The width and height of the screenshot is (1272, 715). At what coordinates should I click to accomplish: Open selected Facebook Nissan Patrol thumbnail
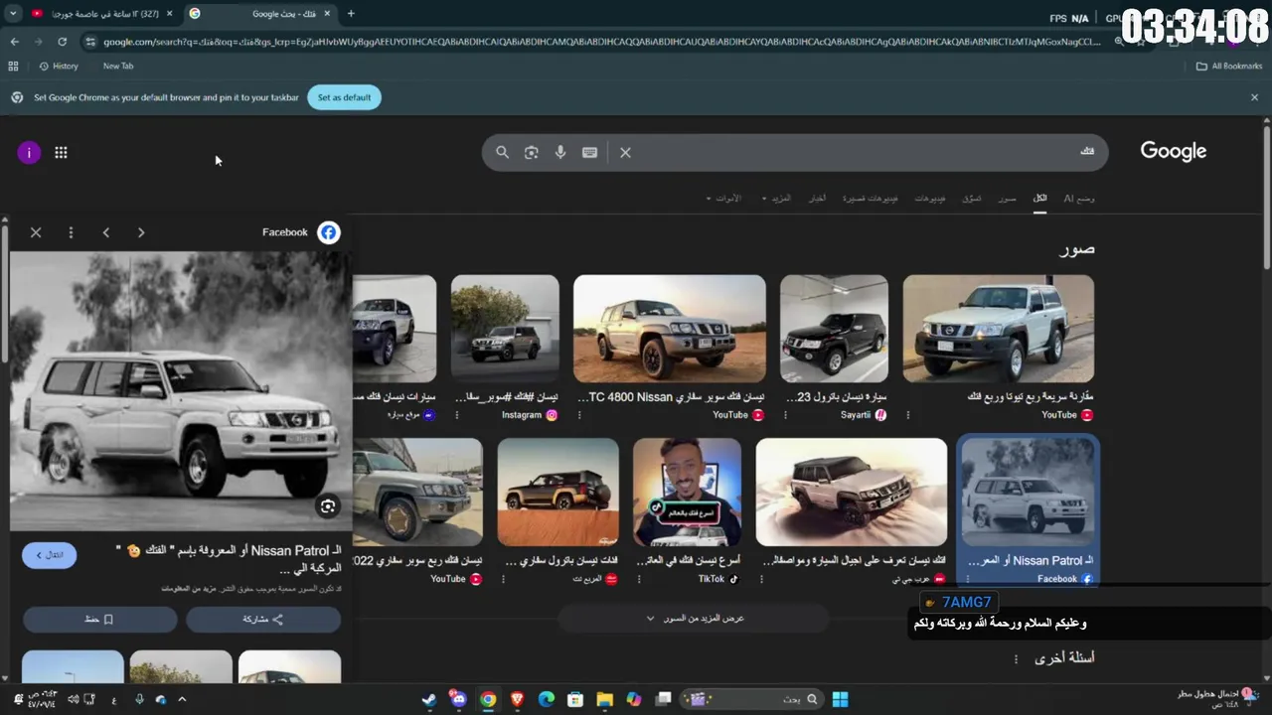pos(1029,493)
